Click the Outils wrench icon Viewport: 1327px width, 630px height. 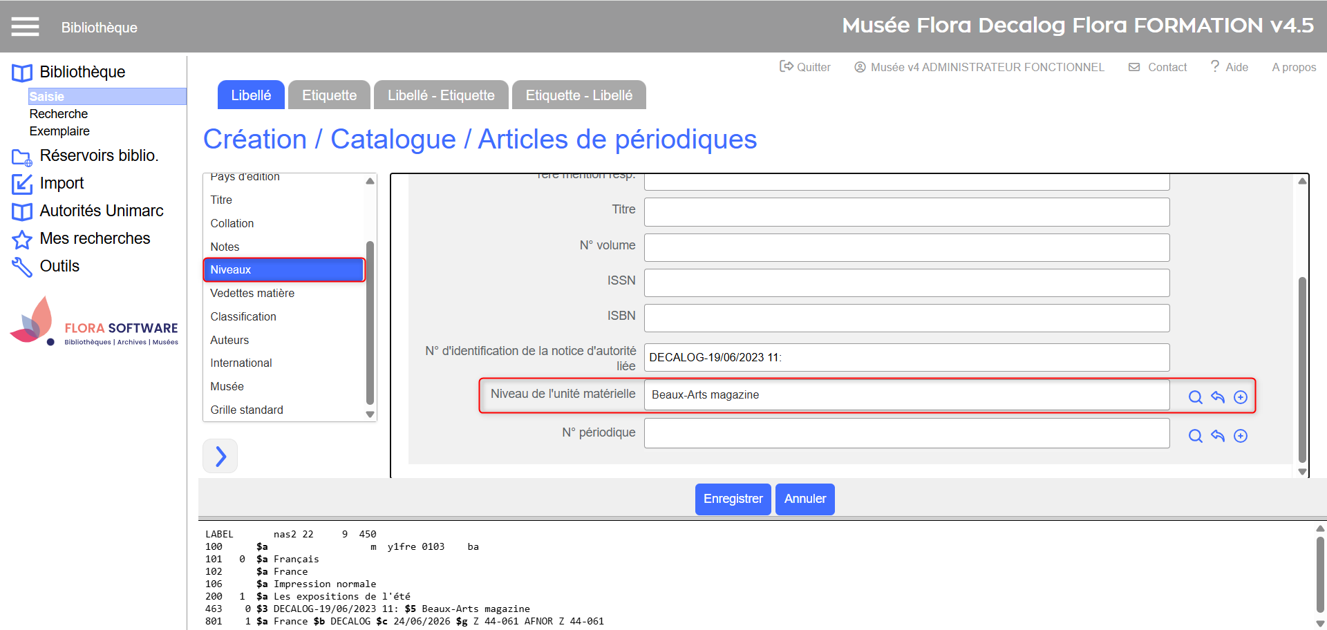tap(22, 267)
